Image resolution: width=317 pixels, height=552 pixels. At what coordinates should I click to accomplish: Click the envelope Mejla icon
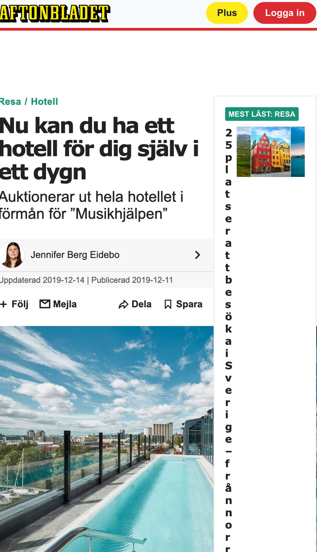tap(45, 304)
